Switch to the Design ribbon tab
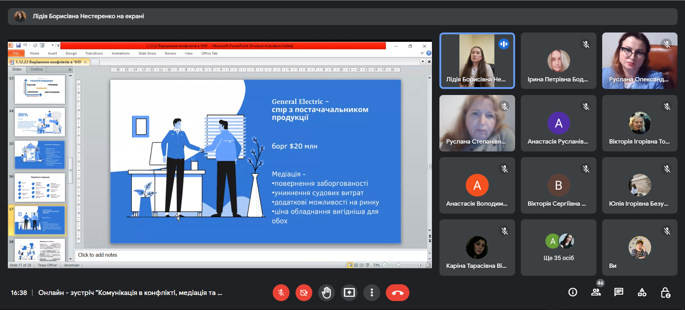The image size is (685, 310). (x=71, y=53)
